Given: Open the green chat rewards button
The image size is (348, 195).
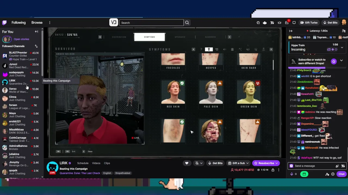Looking at the screenshot, I should point(304,174).
